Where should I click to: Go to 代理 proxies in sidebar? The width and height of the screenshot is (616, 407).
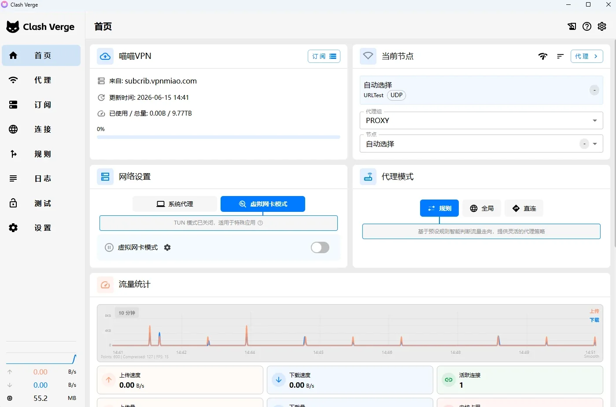coord(41,80)
